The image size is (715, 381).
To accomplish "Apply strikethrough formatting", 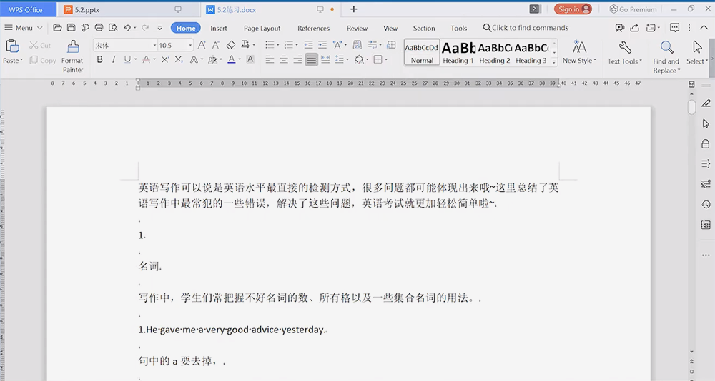I will (x=146, y=59).
